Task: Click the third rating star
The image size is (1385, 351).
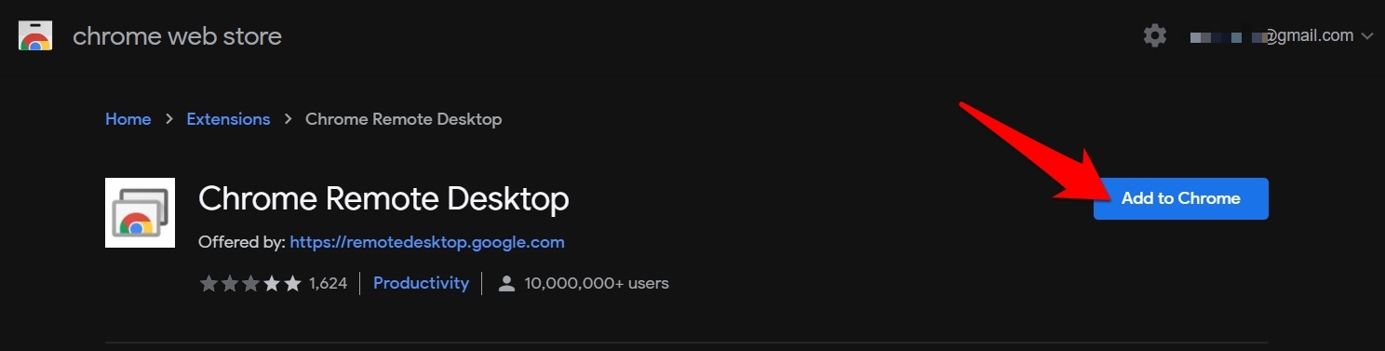Action: click(250, 283)
